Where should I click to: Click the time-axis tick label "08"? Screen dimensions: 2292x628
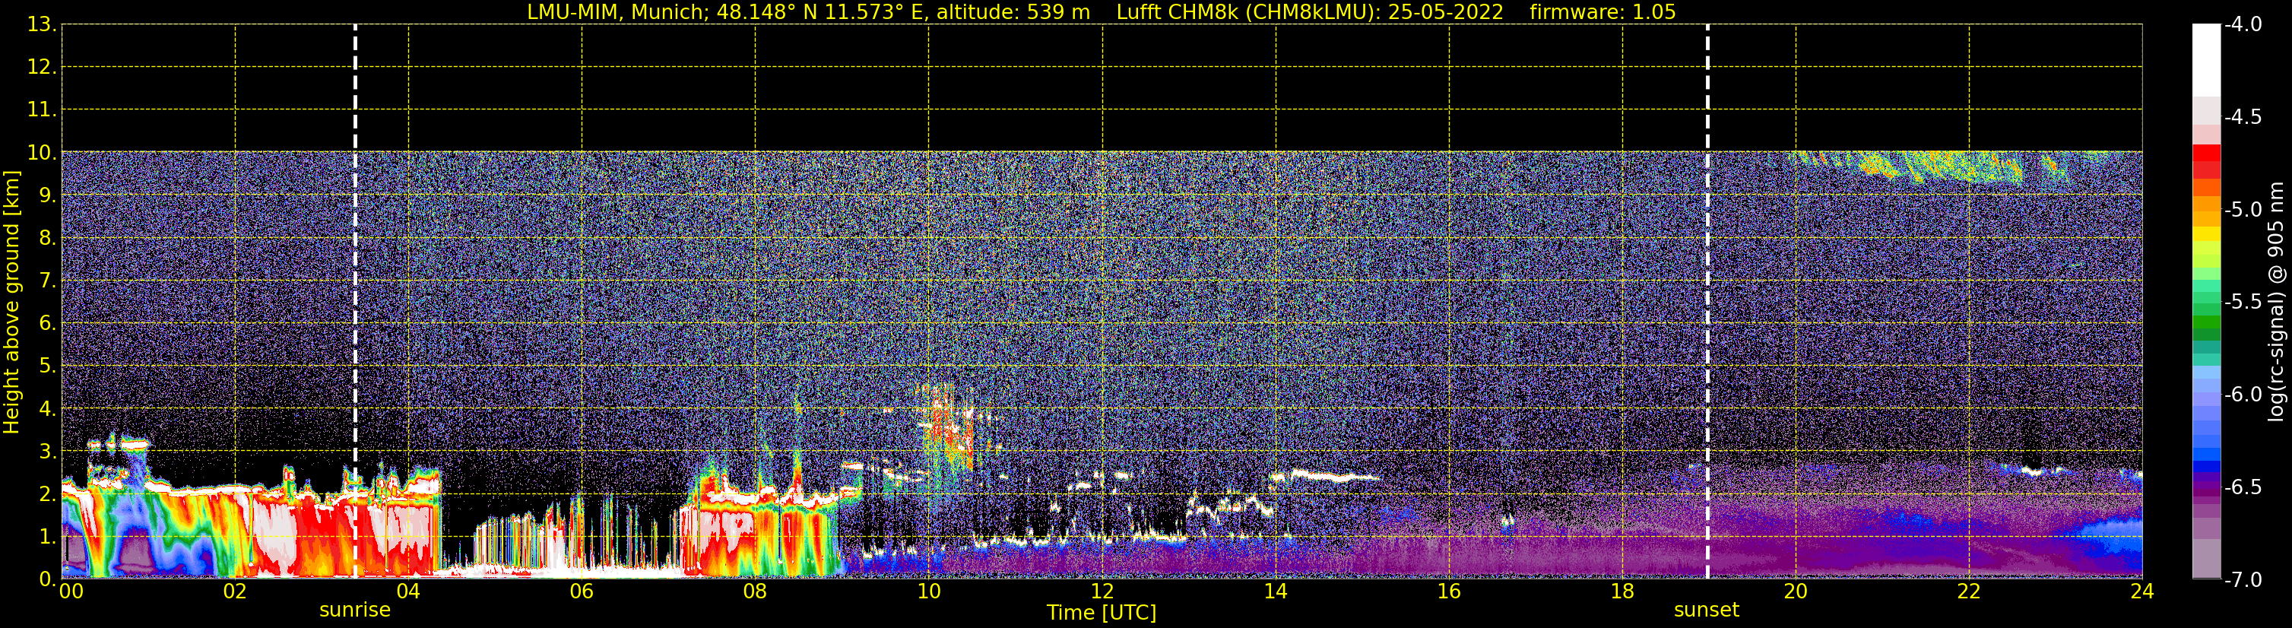pos(756,592)
